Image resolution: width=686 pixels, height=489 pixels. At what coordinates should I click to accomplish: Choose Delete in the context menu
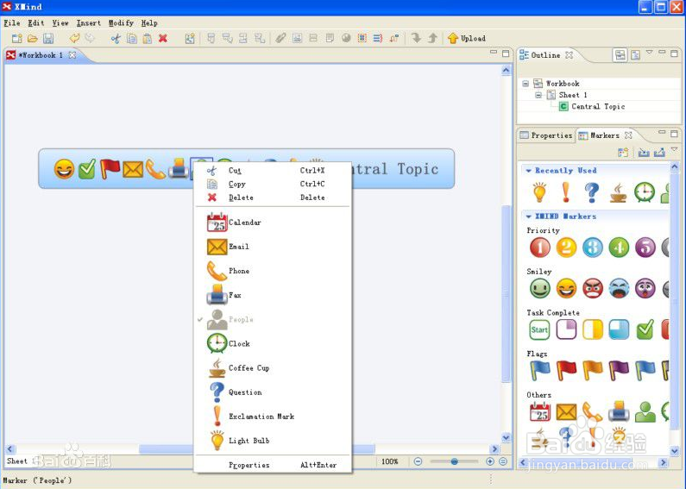[272, 197]
